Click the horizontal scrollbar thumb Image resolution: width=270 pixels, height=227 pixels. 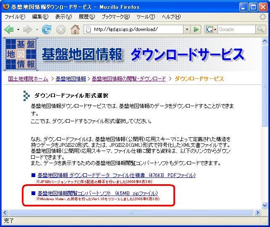(x=131, y=213)
